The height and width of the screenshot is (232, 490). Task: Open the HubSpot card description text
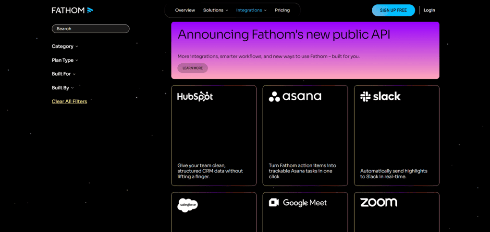pos(210,171)
